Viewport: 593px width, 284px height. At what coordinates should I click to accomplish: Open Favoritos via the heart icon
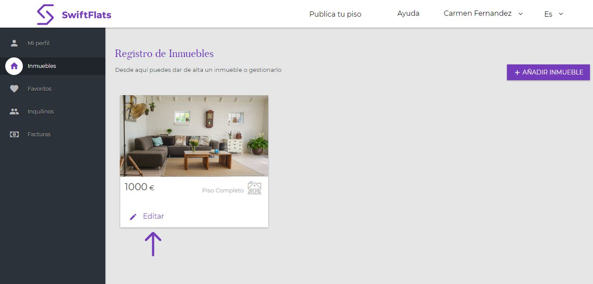[14, 89]
